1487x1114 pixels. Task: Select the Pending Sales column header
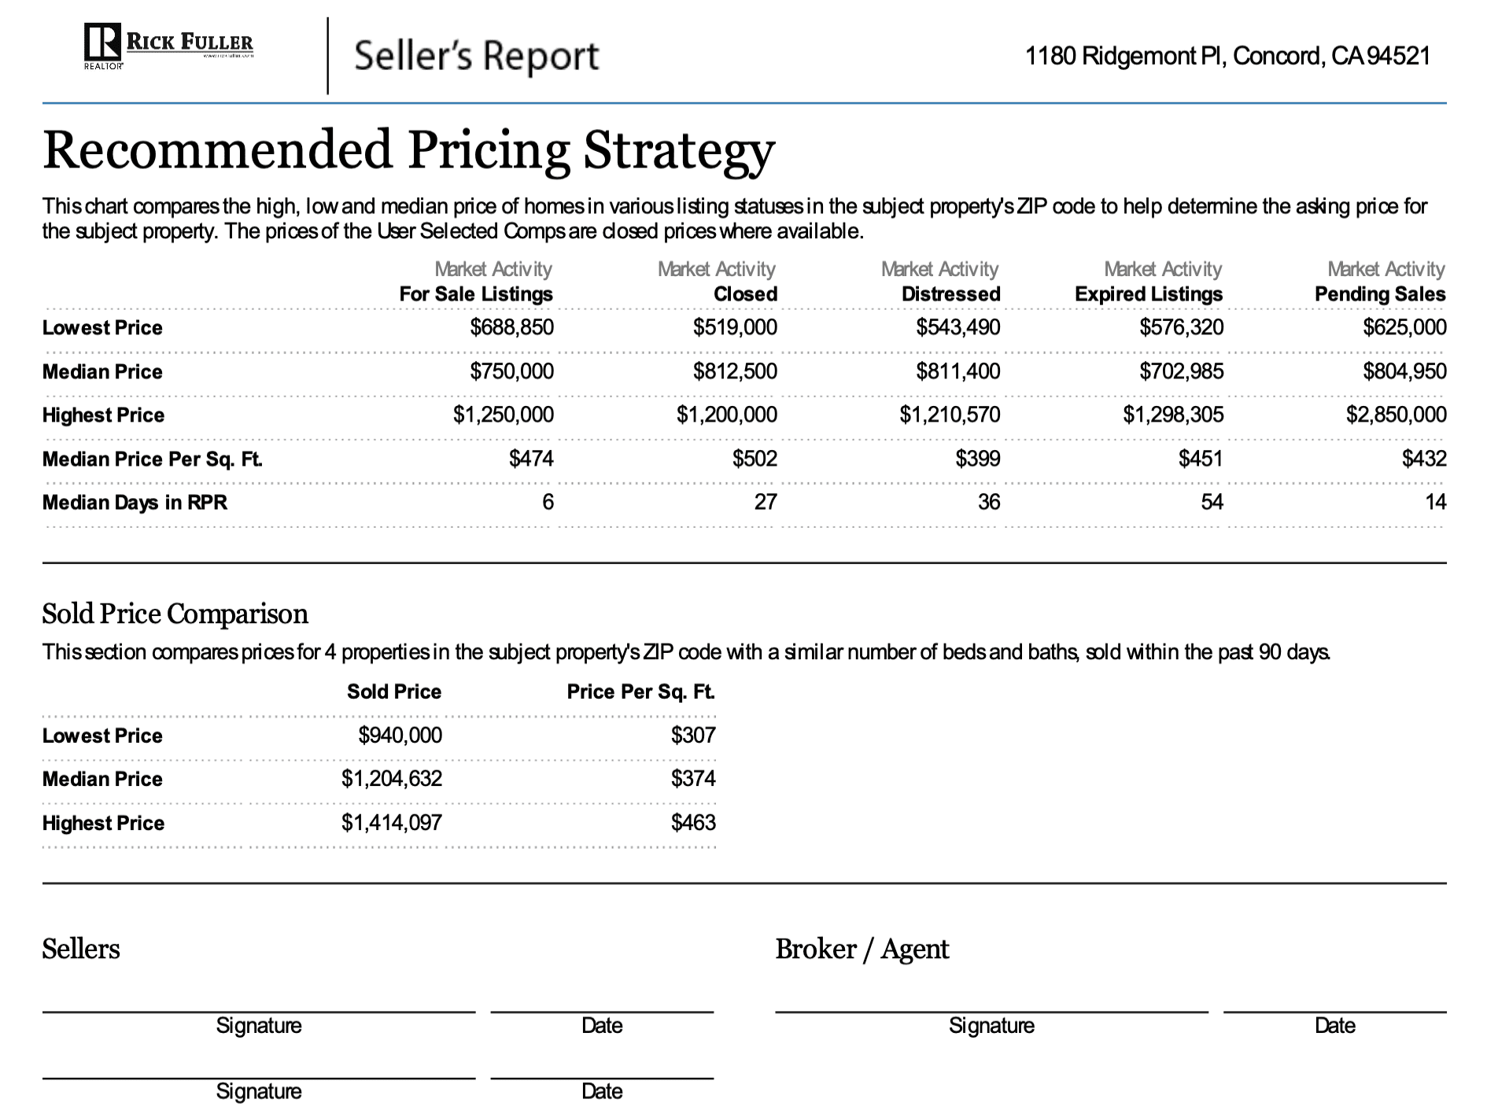(1380, 294)
